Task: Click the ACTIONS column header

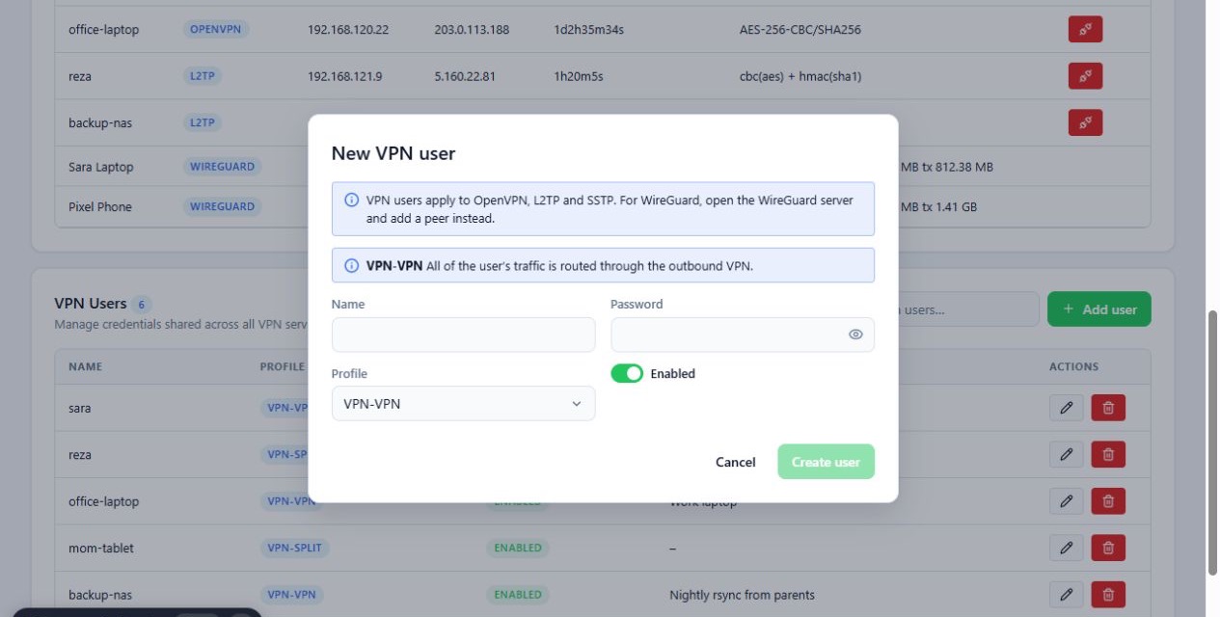Action: (1073, 366)
